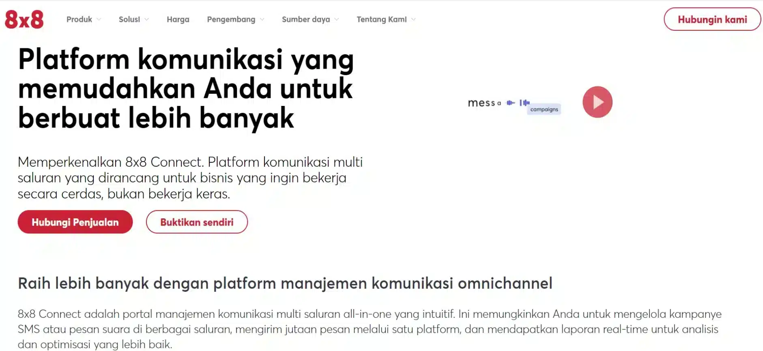This screenshot has width=763, height=351.
Task: Play the hero video with red play button
Action: (597, 102)
